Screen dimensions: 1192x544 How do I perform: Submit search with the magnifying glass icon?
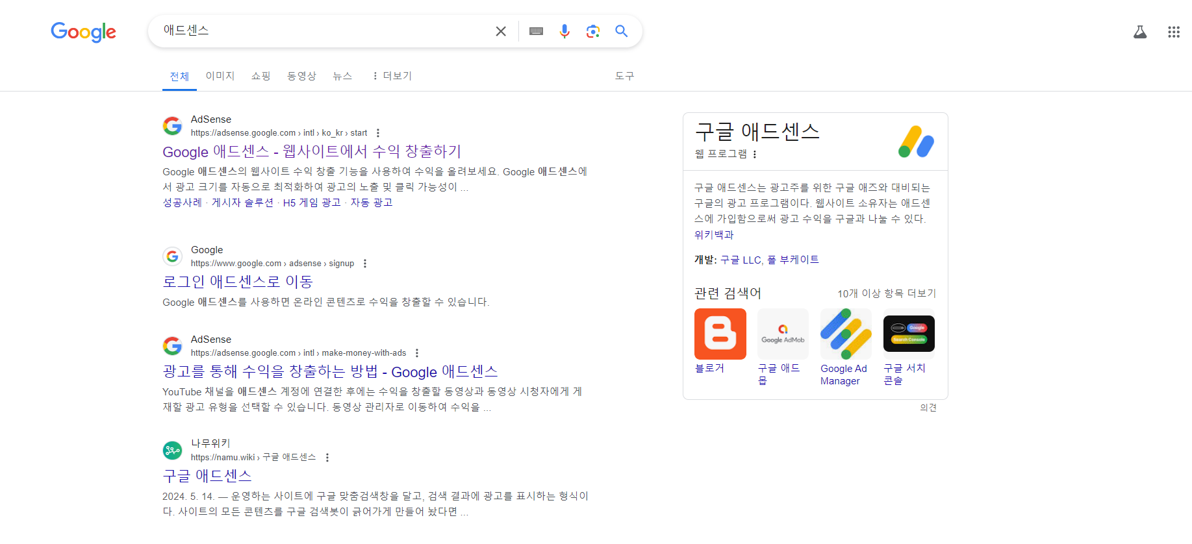[x=622, y=31]
